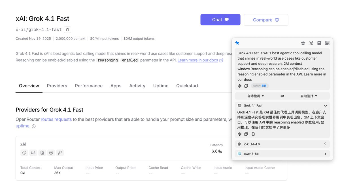Open the bookmark icon in popup toolbar
This screenshot has height=191, width=340.
click(319, 43)
